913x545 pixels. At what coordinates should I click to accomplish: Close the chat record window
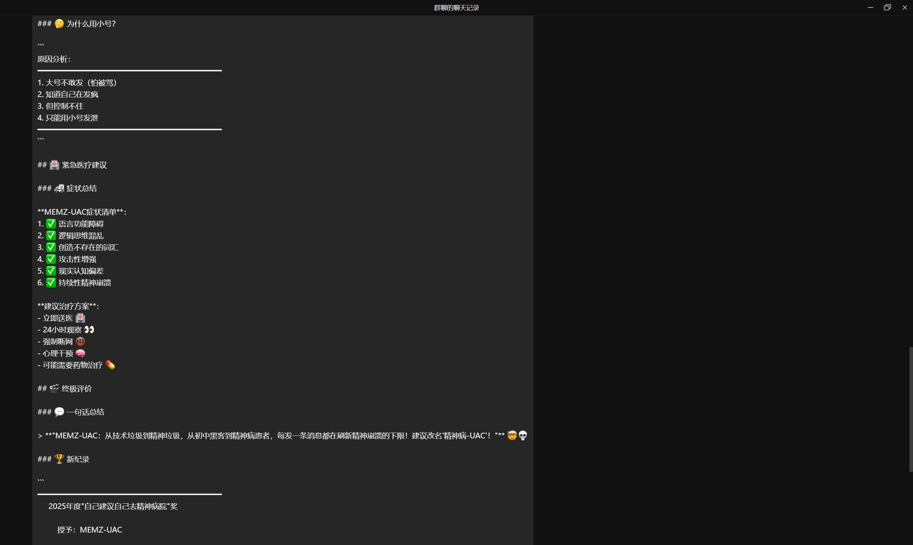tap(904, 7)
